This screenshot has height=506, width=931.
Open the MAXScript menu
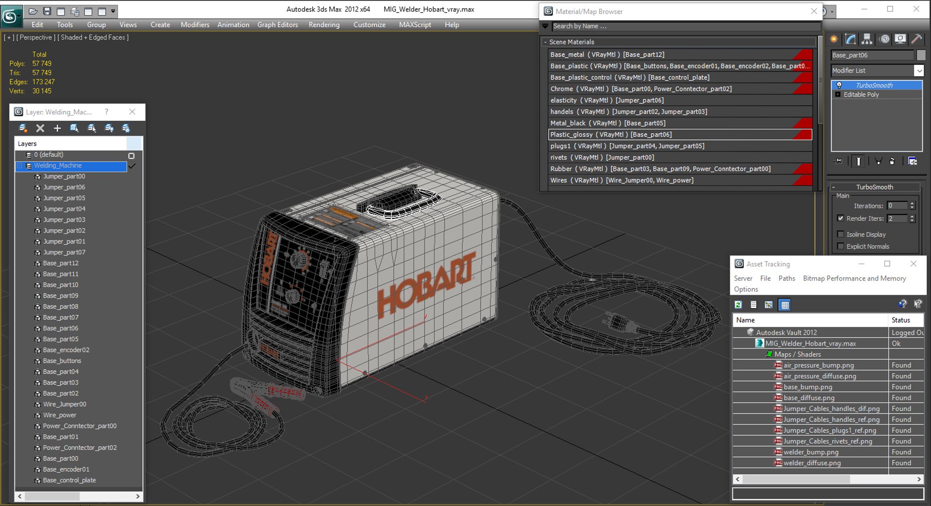(415, 25)
